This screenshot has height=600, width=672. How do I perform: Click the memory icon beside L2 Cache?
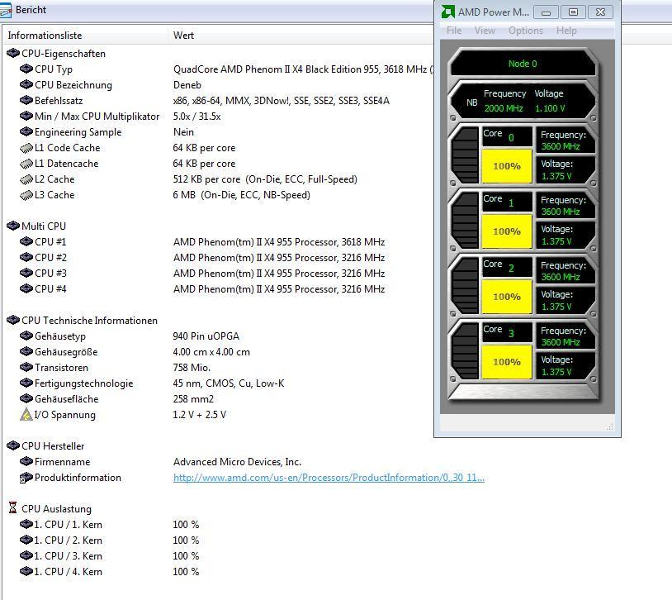26,179
